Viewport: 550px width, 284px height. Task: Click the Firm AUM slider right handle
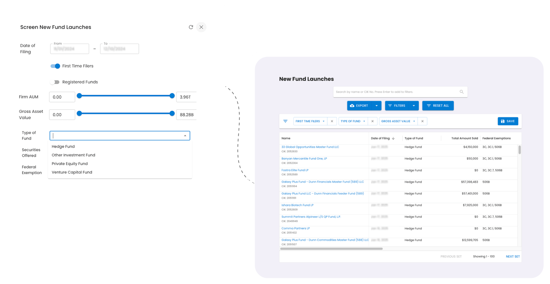172,96
